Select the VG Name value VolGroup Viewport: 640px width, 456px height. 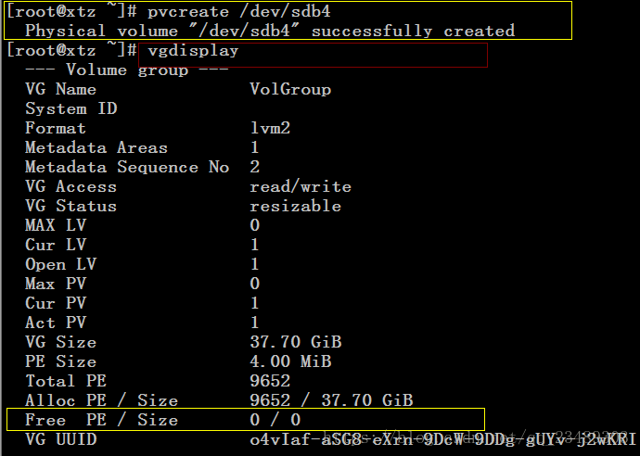coord(290,89)
